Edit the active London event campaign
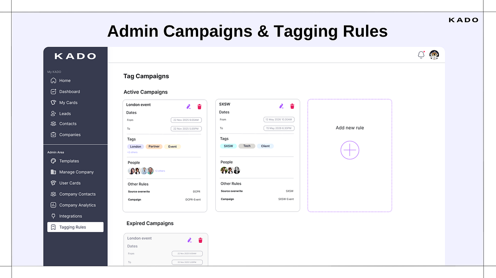This screenshot has width=496, height=278. click(188, 107)
